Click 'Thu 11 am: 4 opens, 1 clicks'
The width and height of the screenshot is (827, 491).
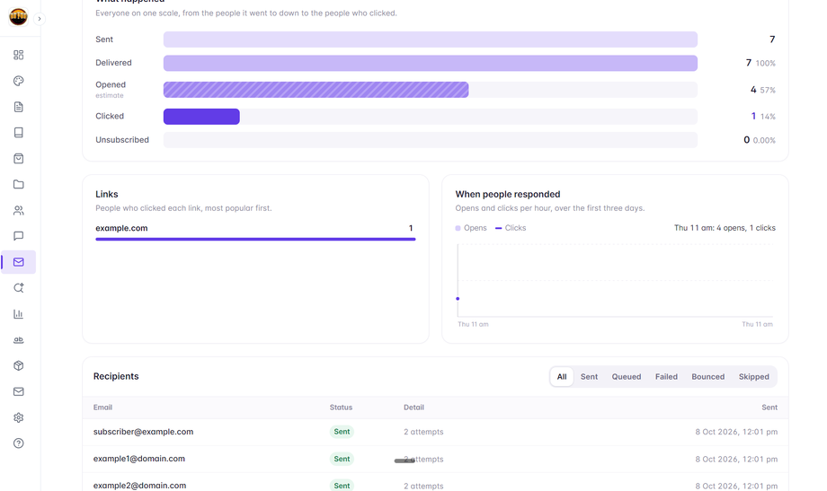(x=725, y=228)
